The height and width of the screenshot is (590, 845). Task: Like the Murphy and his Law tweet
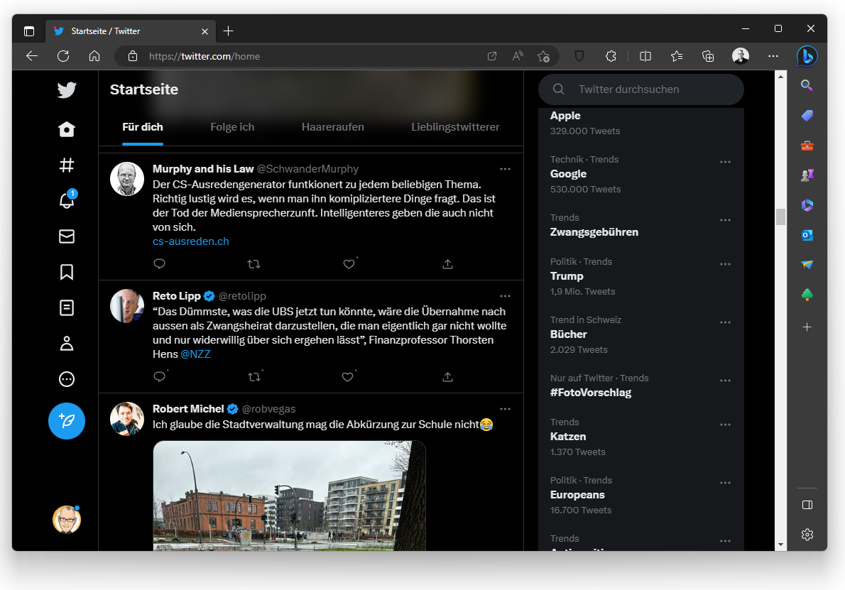click(x=349, y=264)
